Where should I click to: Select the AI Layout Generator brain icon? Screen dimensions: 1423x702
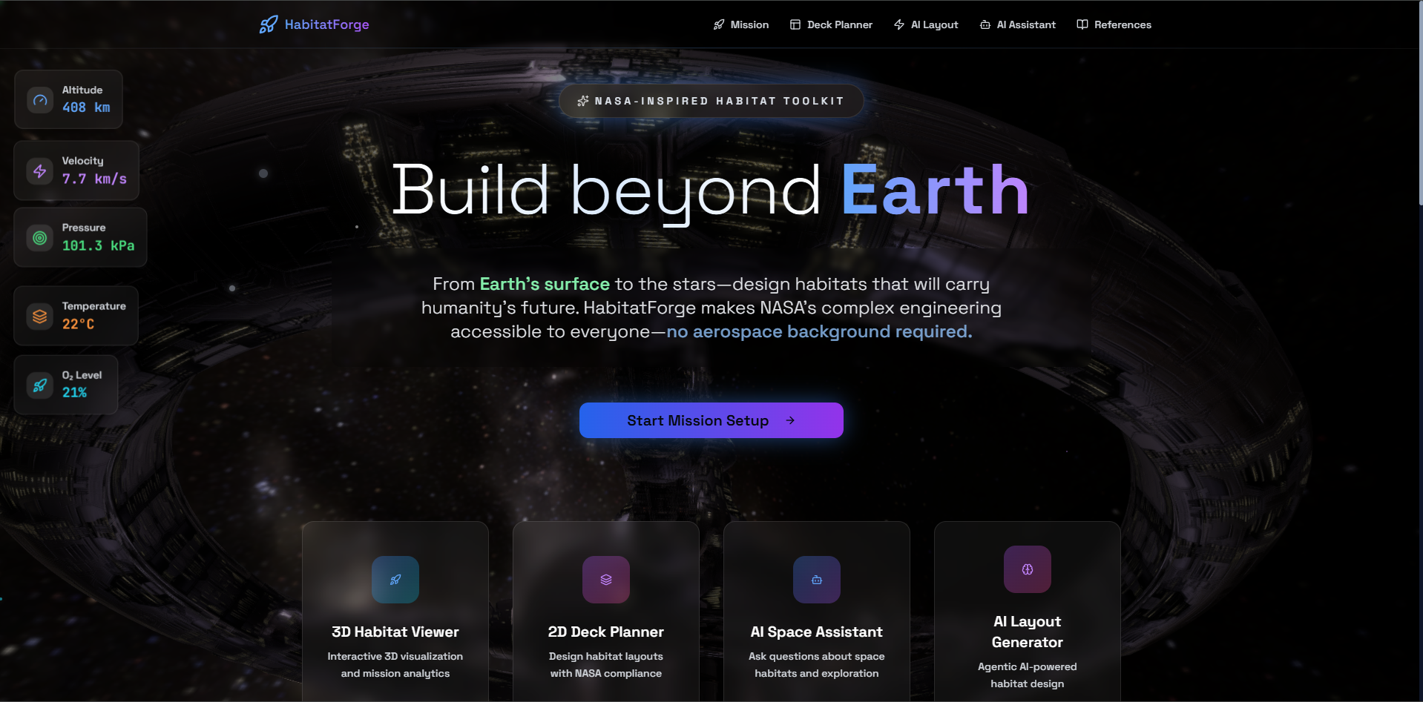(x=1028, y=569)
